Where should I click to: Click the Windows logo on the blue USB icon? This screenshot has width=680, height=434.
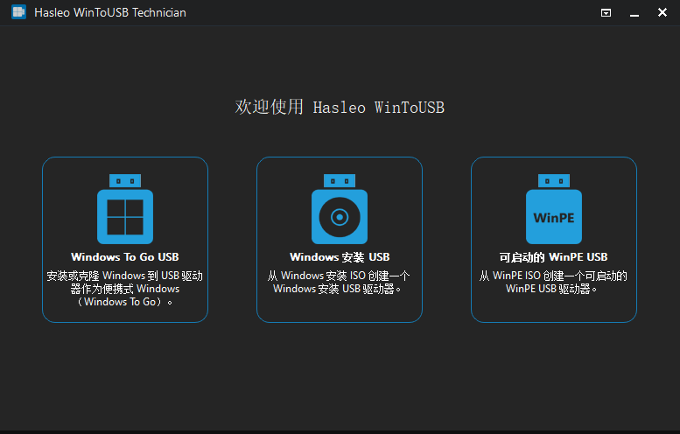[124, 217]
